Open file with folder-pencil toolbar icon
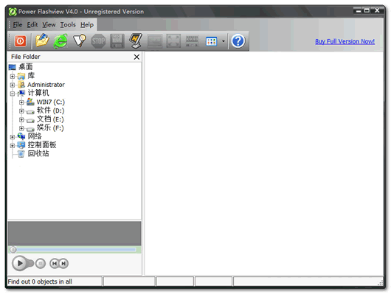Viewport: 391px width, 294px height. click(x=42, y=41)
